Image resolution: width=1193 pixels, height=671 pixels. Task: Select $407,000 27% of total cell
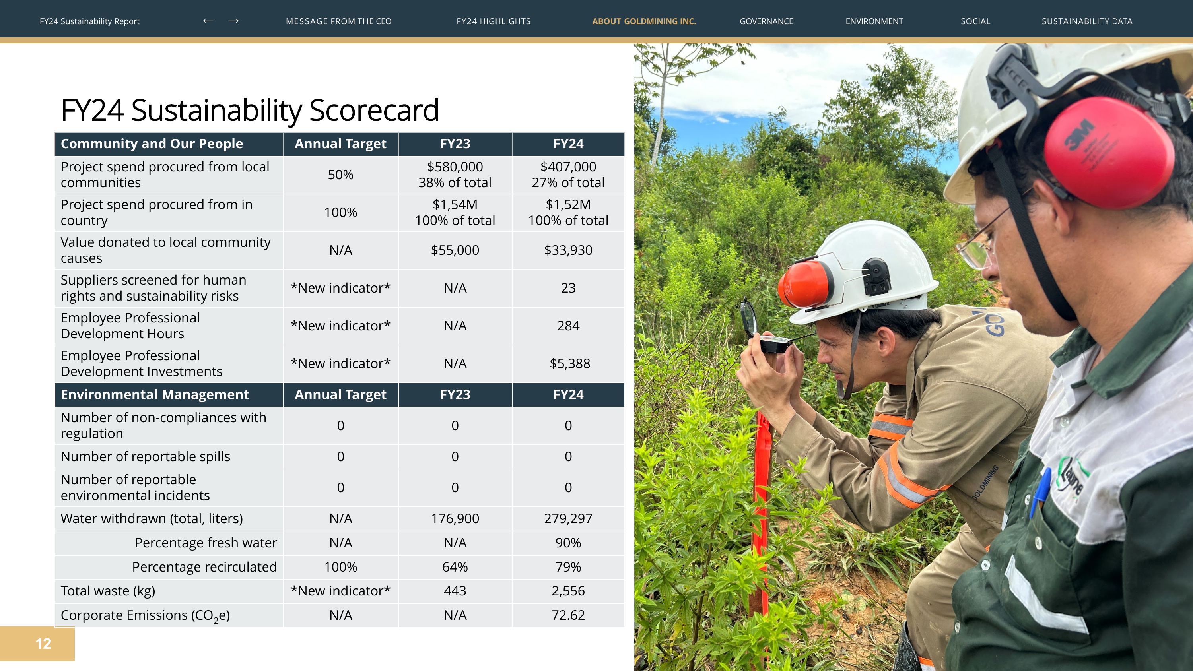pos(568,175)
